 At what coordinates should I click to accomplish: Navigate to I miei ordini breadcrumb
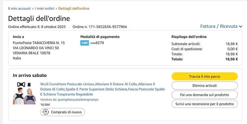(x=45, y=8)
